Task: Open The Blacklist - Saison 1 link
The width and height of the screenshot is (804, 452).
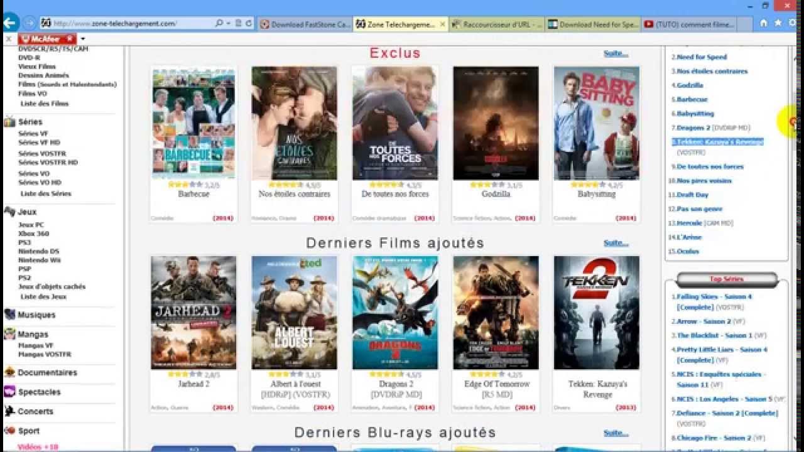Action: coord(714,336)
